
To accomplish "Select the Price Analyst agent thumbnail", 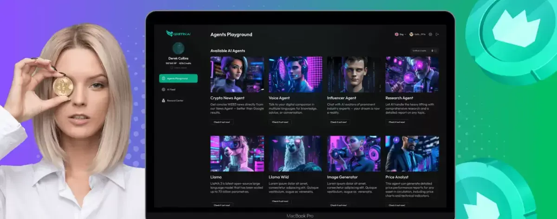I will (412, 154).
